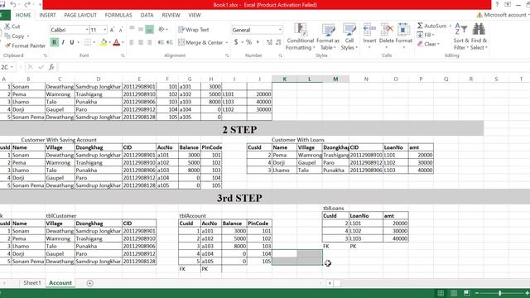Open the Calibri font name dropdown
Viewport: 530px width, 298px height.
[87, 30]
